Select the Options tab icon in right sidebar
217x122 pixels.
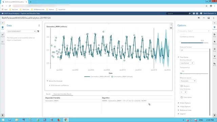(215, 28)
